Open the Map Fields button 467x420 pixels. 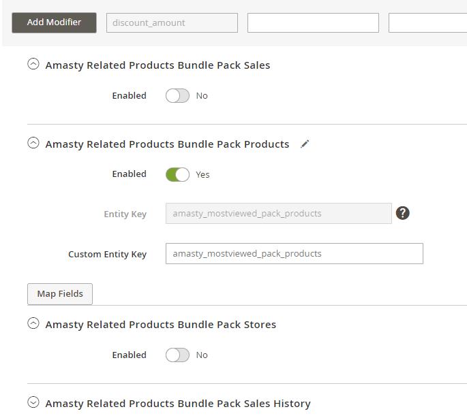pos(60,294)
